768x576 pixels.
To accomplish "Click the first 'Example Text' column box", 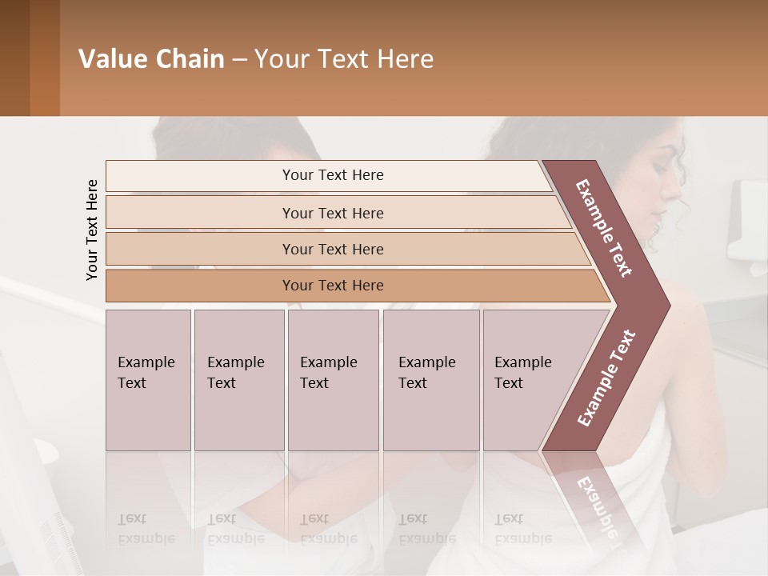I will [x=149, y=380].
